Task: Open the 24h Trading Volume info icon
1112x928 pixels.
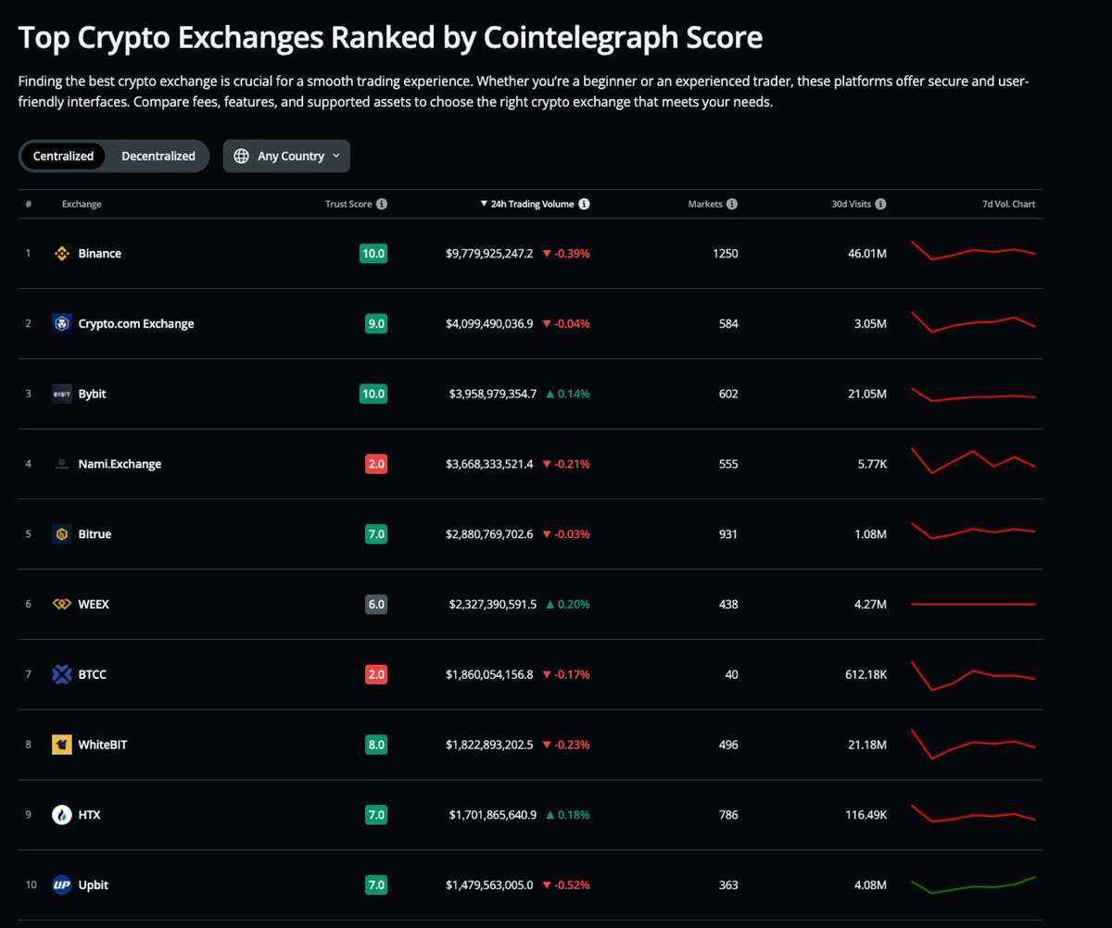Action: [x=585, y=204]
